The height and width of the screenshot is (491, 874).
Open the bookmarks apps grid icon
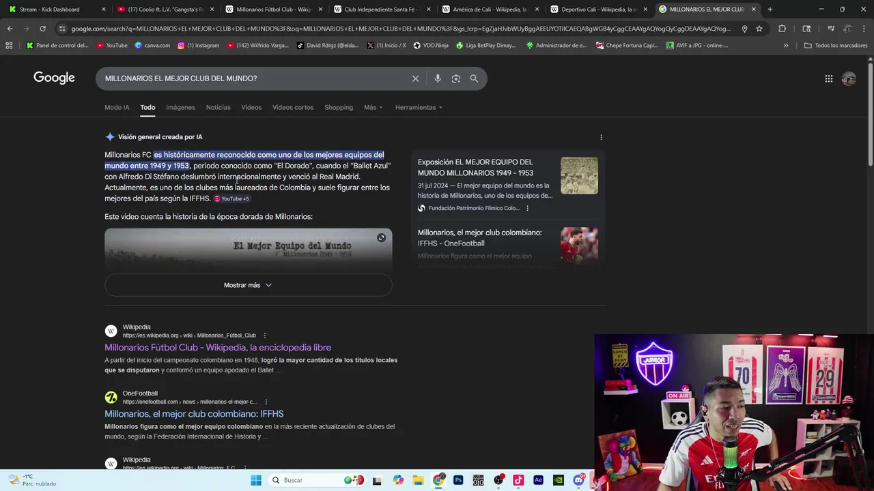(9, 46)
